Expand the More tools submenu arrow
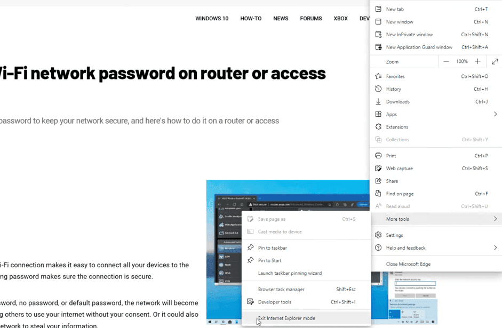 [x=495, y=219]
